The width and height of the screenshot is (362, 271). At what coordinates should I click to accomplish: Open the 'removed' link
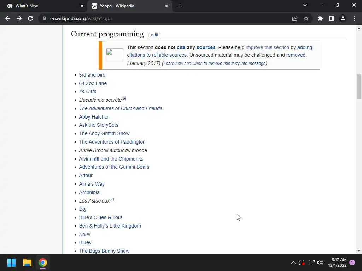pos(296,55)
